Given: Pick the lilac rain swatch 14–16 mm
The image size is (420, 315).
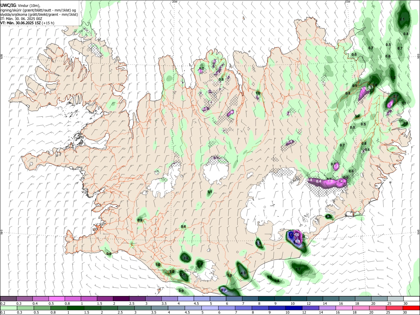Looking at the screenshot, I should [327, 308].
